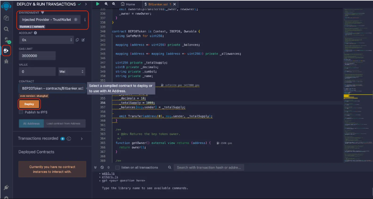Click the 'function getOwner()' code line

click(163, 143)
